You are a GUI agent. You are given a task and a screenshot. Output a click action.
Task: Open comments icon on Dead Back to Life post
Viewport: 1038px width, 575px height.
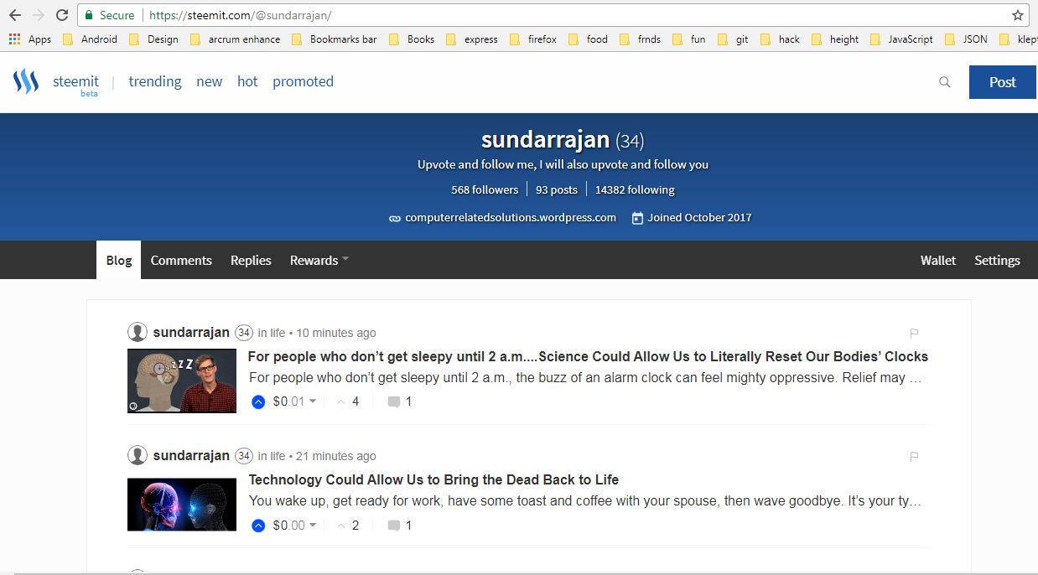point(393,526)
